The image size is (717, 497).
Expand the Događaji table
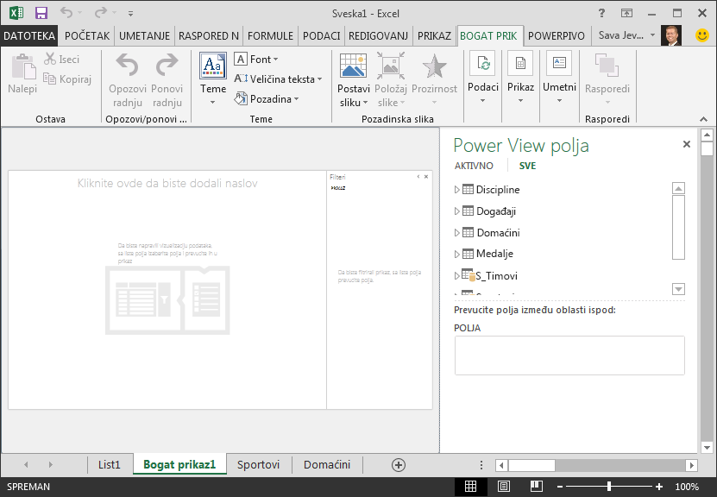coord(456,211)
